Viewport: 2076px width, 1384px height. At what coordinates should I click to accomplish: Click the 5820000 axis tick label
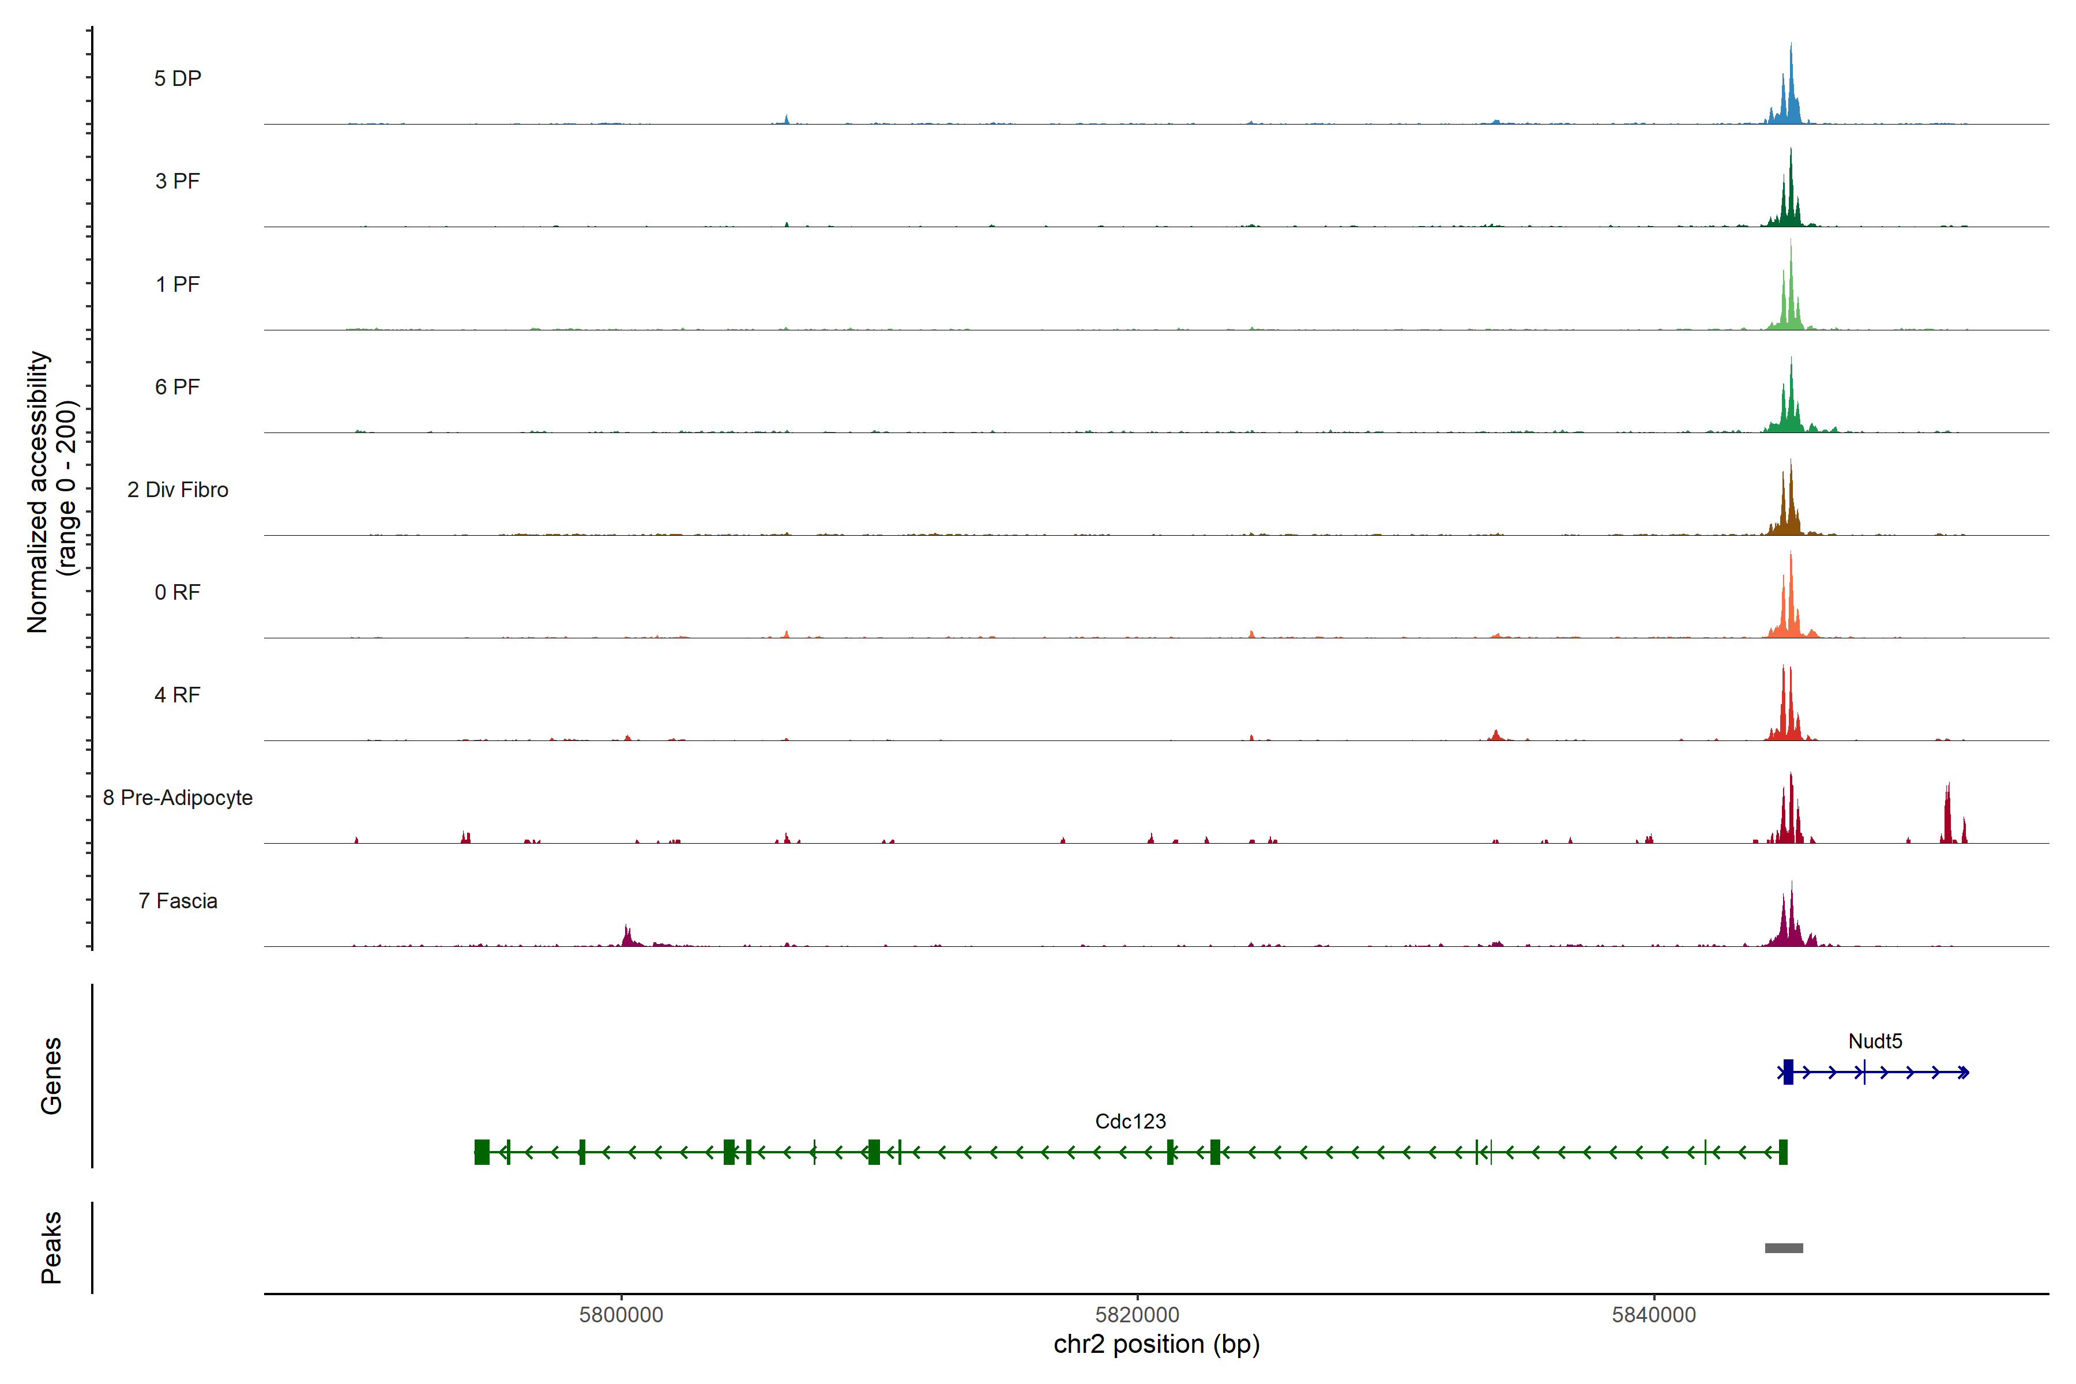pos(1137,1314)
